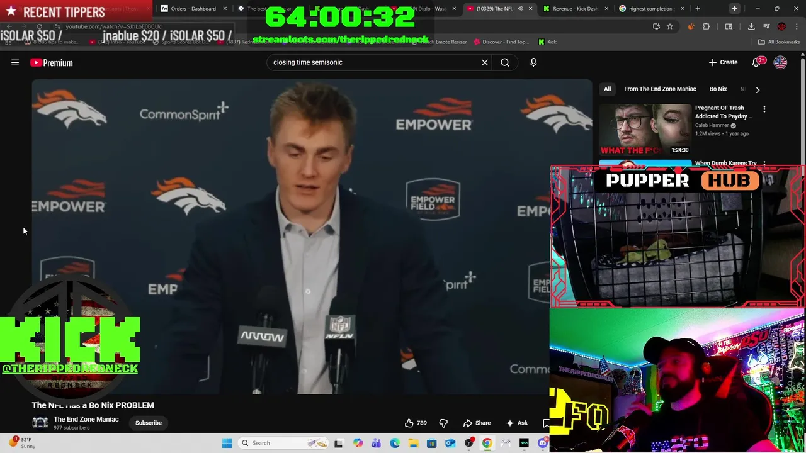Image resolution: width=806 pixels, height=453 pixels.
Task: Open options menu for Pregnant Of Trash video
Action: [764, 109]
